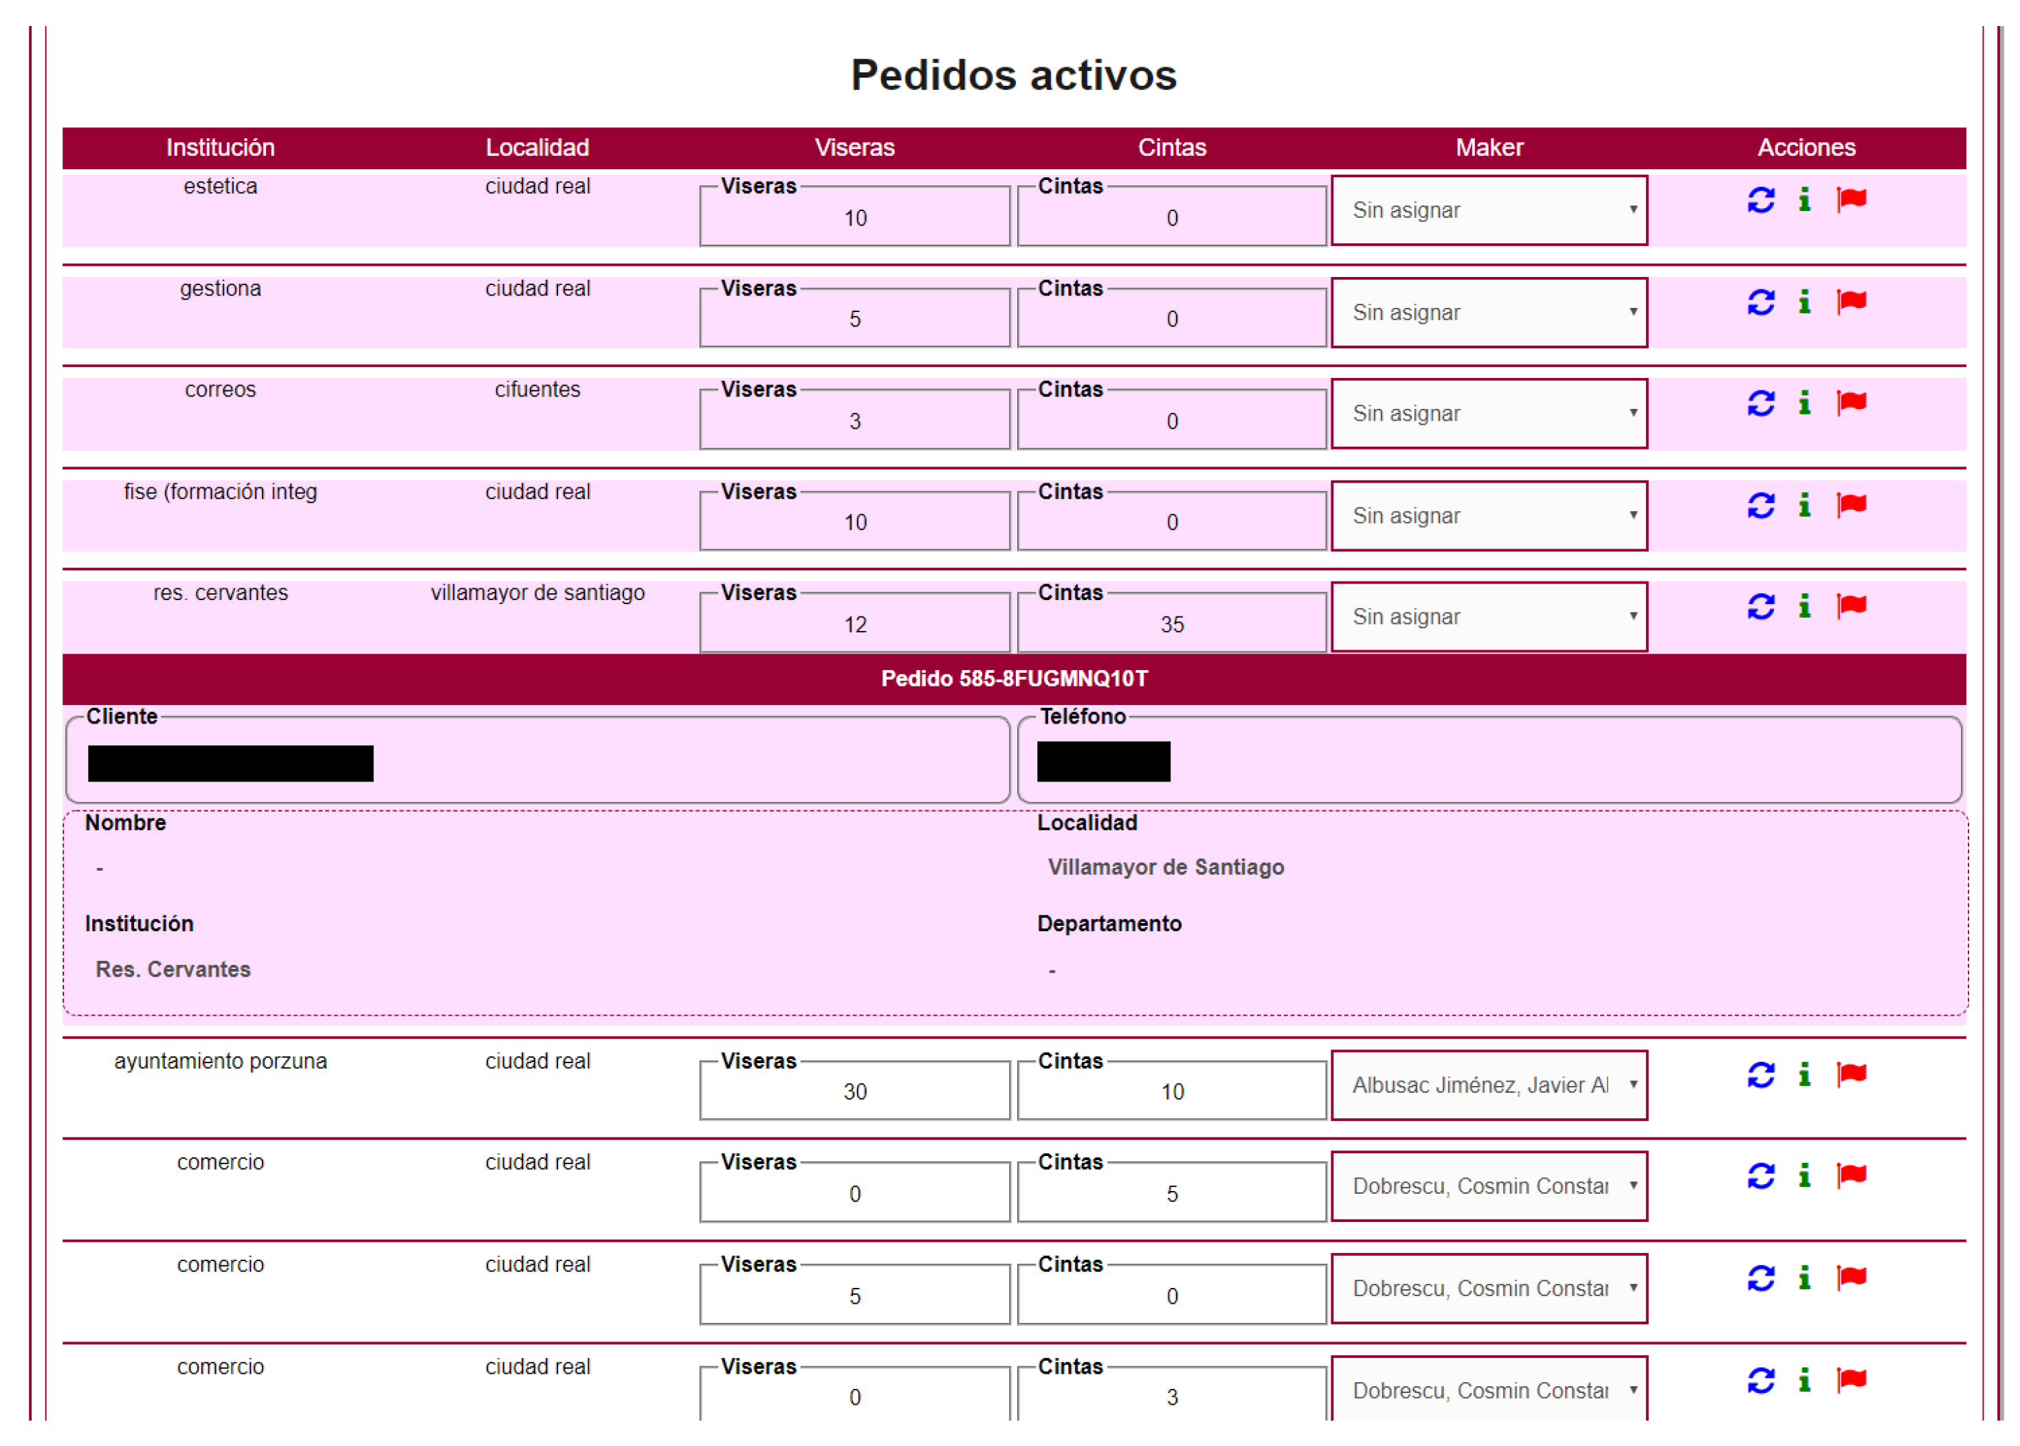Click Cintas field showing 35
Viewport: 2020px width, 1446px height.
1172,623
